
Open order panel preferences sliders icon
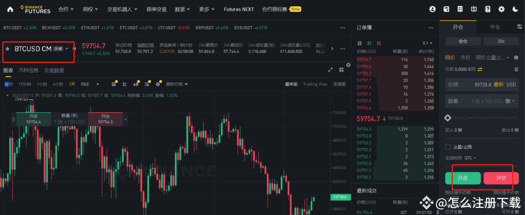[518, 27]
